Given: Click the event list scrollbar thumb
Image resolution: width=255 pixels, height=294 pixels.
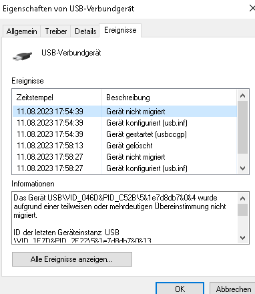Looking at the screenshot, I should (242, 127).
